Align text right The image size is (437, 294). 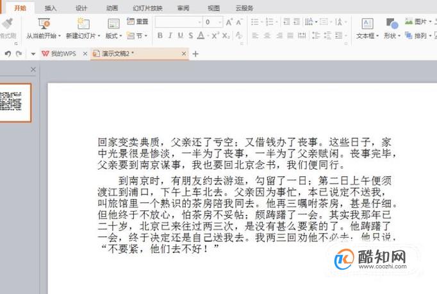[x=279, y=35]
